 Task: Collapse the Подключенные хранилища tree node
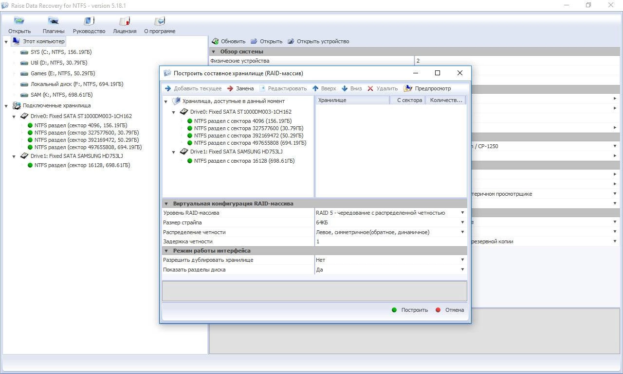pyautogui.click(x=6, y=106)
